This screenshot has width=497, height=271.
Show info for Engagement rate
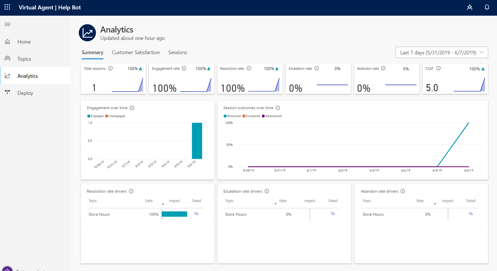(184, 68)
